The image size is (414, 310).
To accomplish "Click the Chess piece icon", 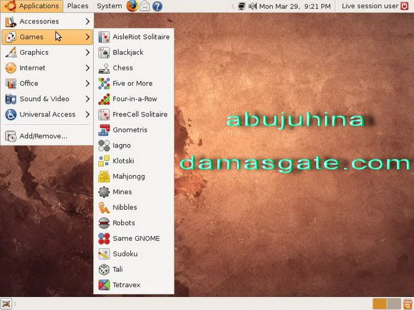I will tap(104, 68).
